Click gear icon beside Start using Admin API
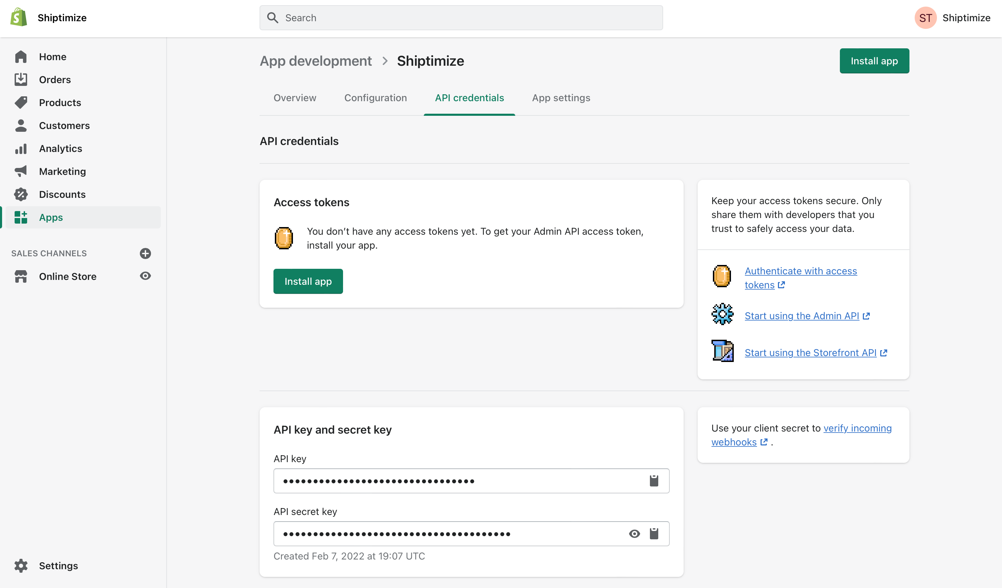Image resolution: width=1002 pixels, height=588 pixels. pyautogui.click(x=723, y=314)
